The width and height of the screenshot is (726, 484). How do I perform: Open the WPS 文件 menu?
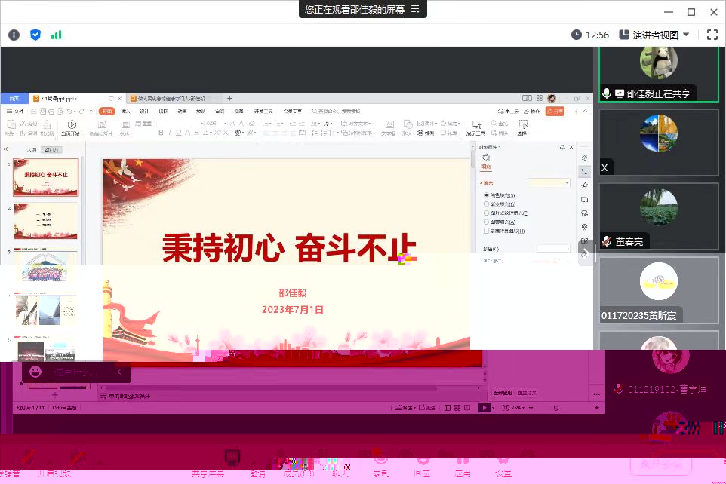[15, 112]
